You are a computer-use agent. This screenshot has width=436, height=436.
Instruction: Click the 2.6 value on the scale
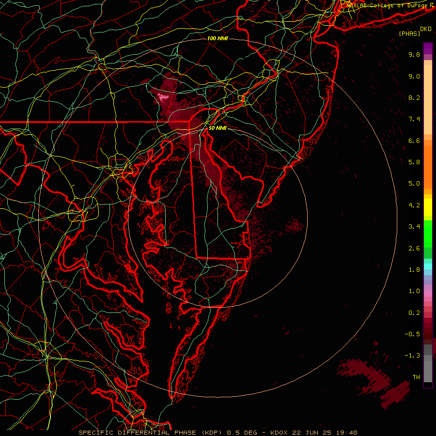(x=414, y=249)
